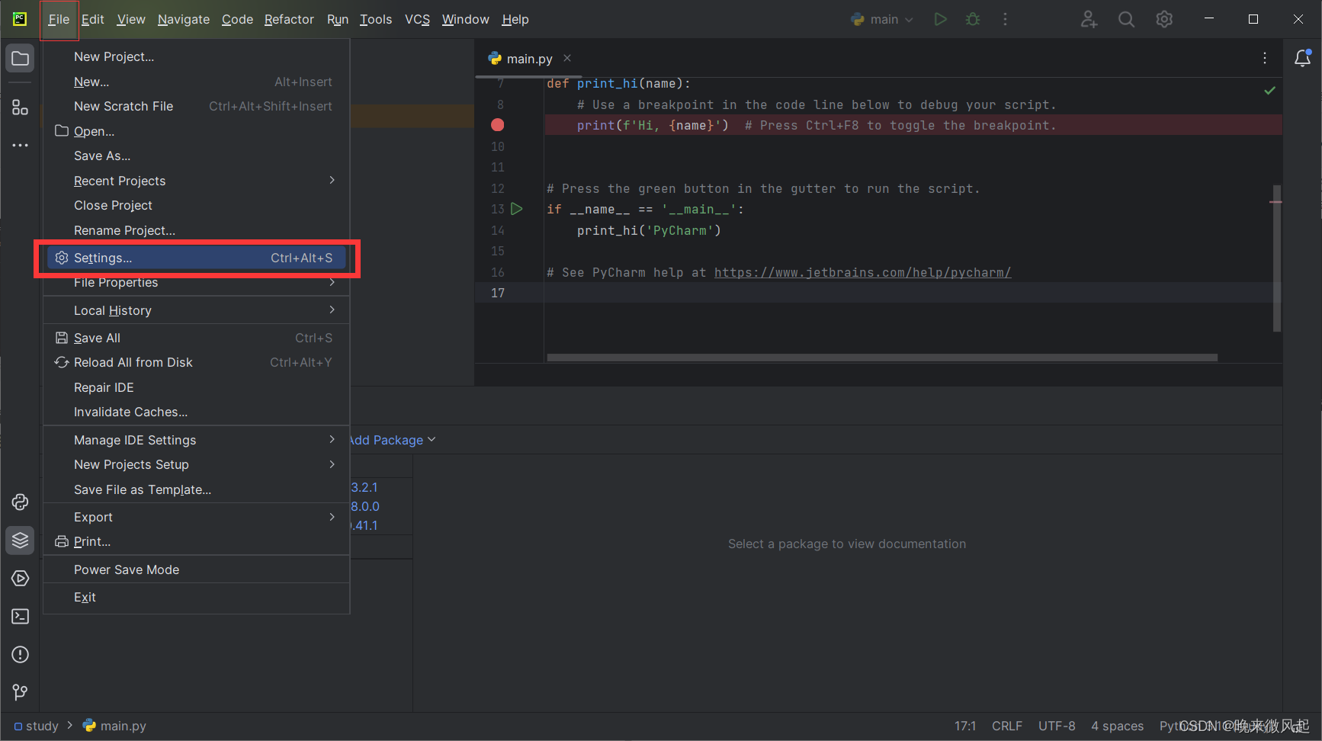Viewport: 1322px width, 741px height.
Task: Open more run actions menu
Action: 1005,19
